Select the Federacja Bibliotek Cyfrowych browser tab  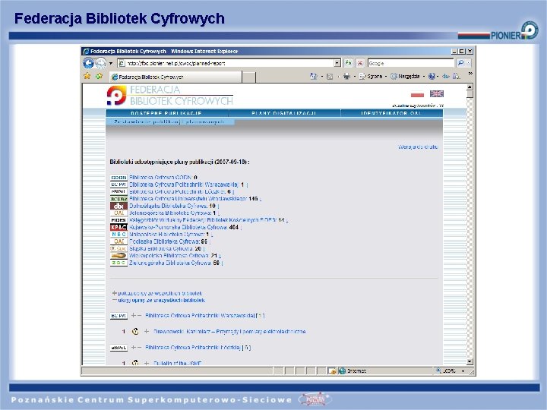[x=175, y=77]
